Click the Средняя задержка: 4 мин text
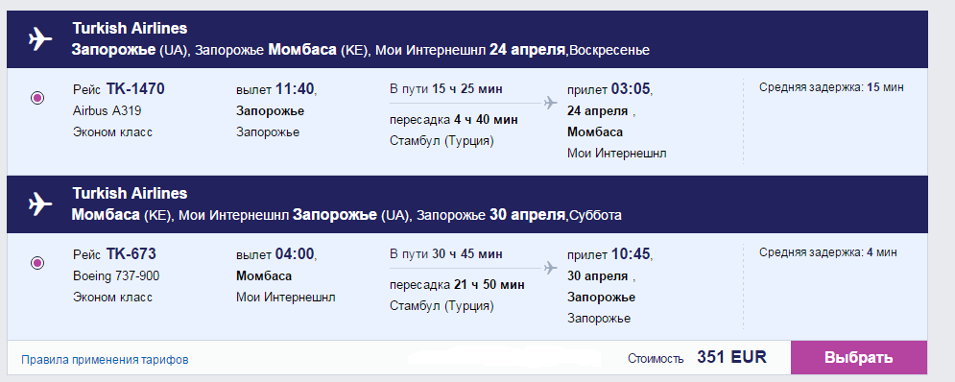The height and width of the screenshot is (382, 955). tap(828, 252)
